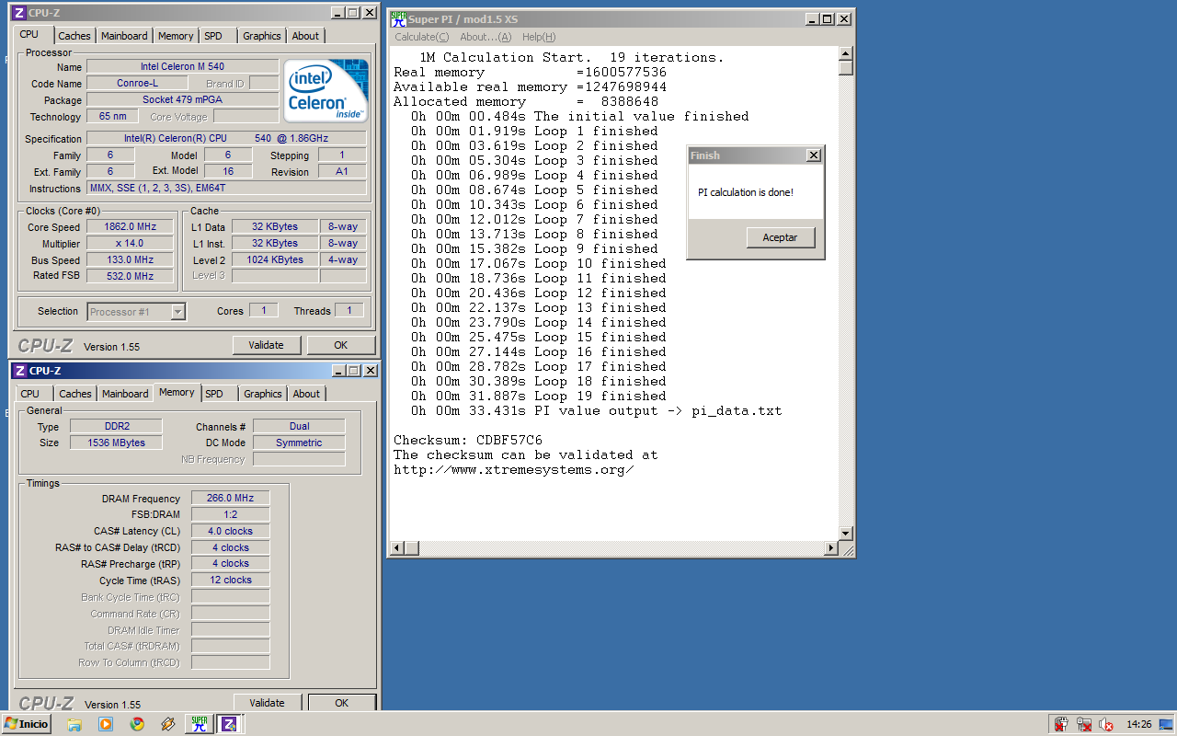Image resolution: width=1177 pixels, height=736 pixels.
Task: Click the muted speaker tray icon
Action: click(1105, 724)
